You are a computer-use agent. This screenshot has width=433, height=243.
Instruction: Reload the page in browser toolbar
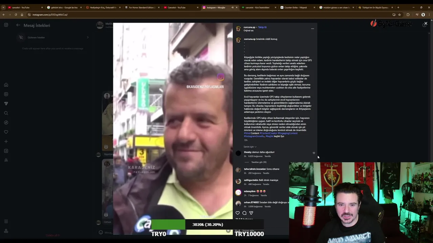point(16,15)
